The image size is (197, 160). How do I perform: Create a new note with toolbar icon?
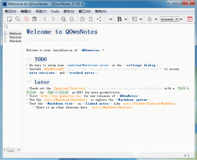click(10, 19)
